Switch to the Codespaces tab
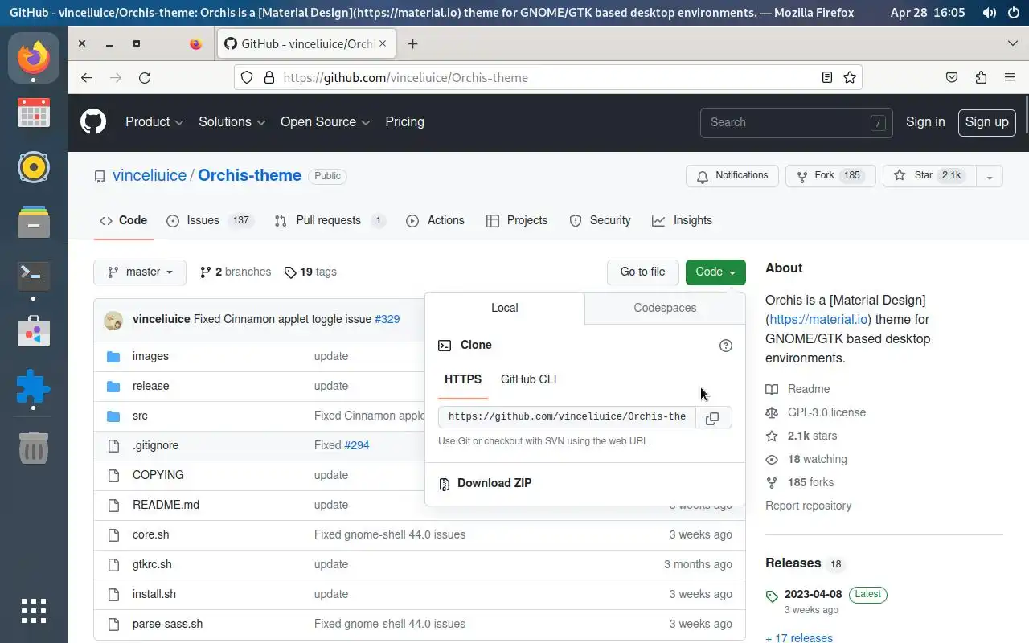This screenshot has width=1029, height=643. click(x=665, y=308)
